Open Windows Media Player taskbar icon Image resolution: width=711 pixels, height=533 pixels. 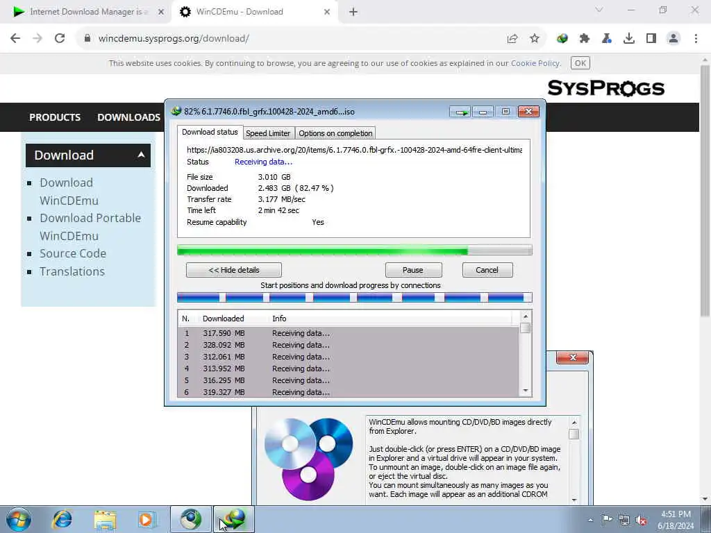tap(147, 519)
